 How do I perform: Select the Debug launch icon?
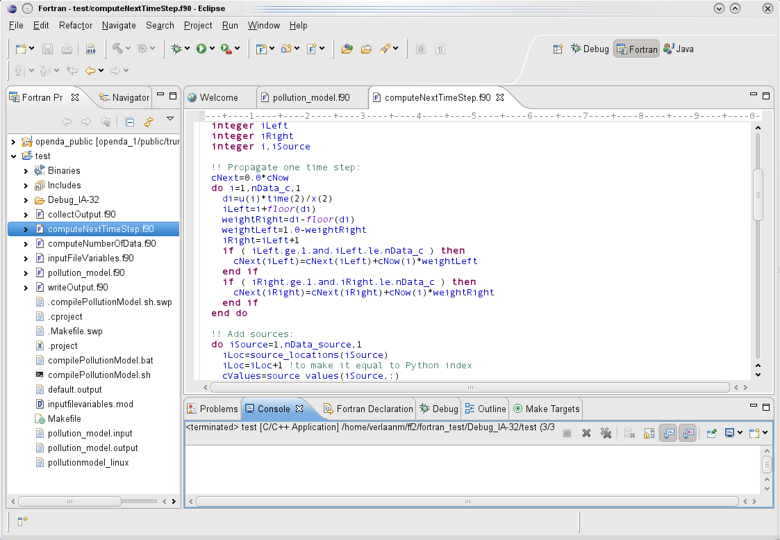click(x=176, y=47)
